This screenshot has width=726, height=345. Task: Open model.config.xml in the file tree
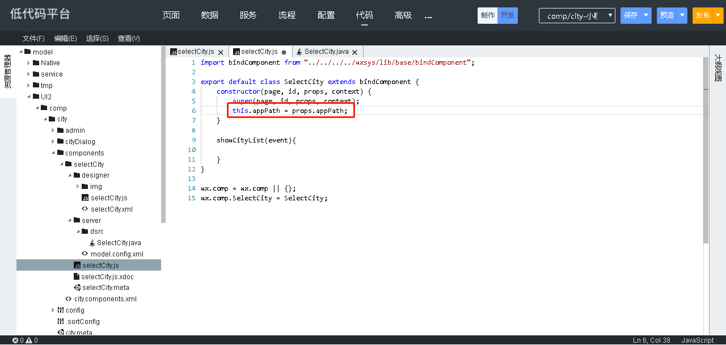[x=116, y=254]
